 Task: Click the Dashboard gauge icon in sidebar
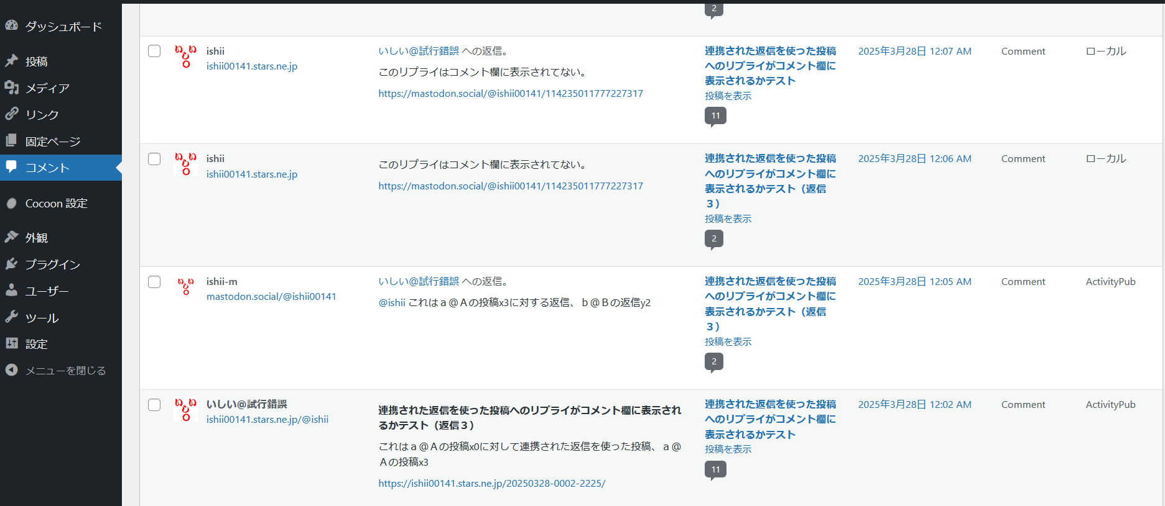[12, 25]
